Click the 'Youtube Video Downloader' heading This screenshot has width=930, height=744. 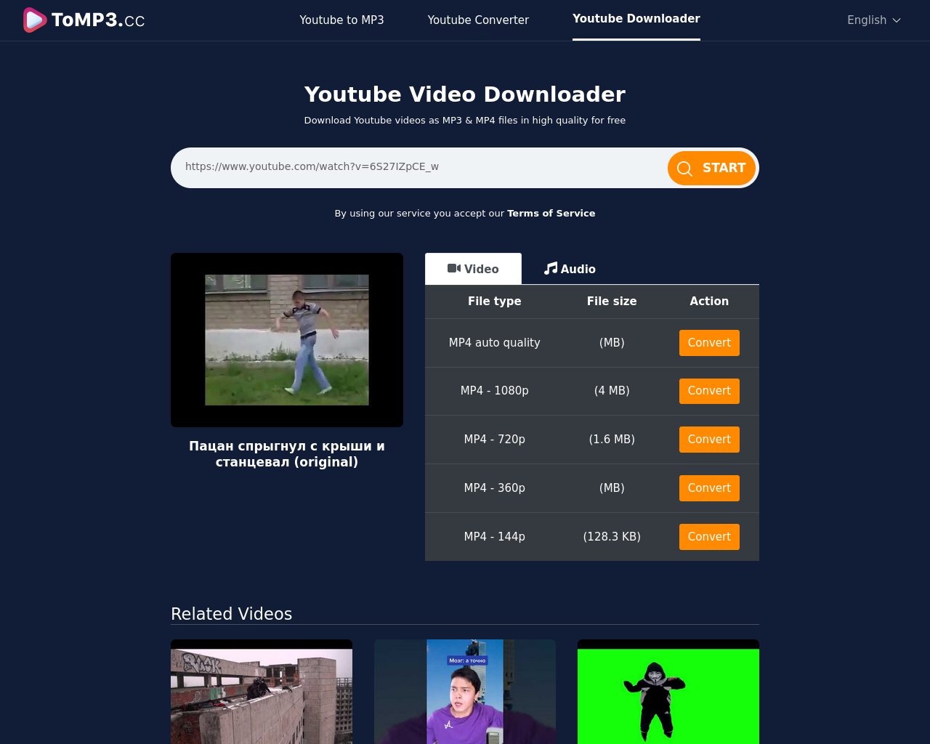465,94
